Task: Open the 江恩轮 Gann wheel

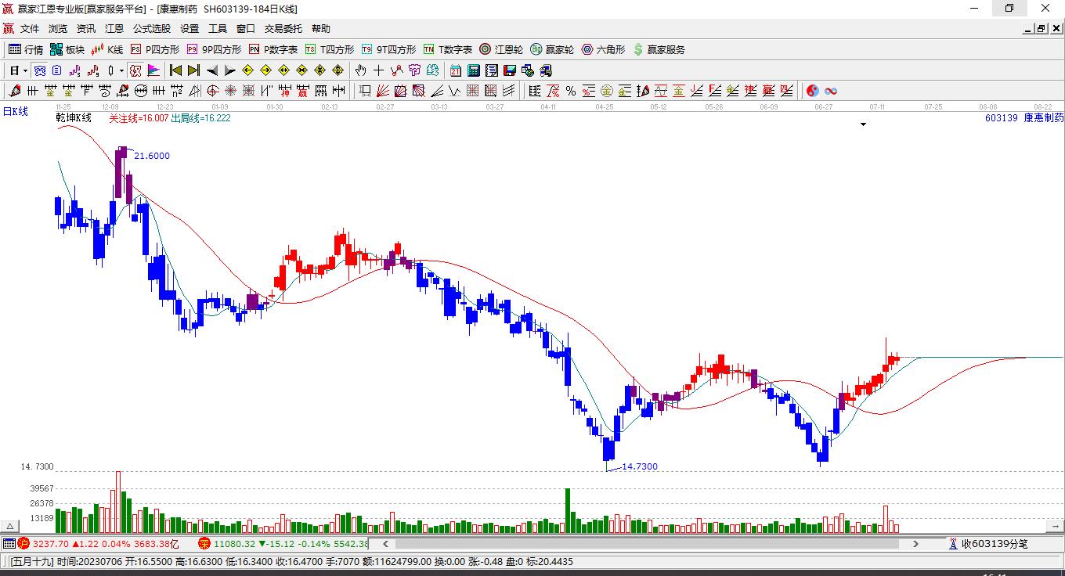Action: [501, 49]
